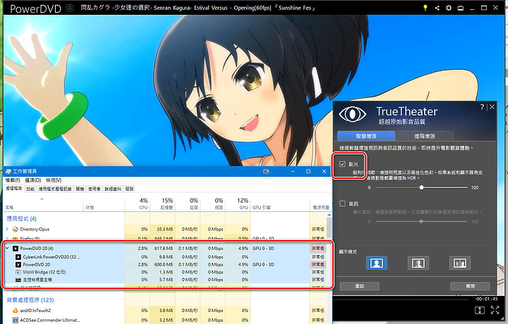This screenshot has width=508, height=324.
Task: Select full-frame TrueTheater display mode
Action: coord(377,263)
